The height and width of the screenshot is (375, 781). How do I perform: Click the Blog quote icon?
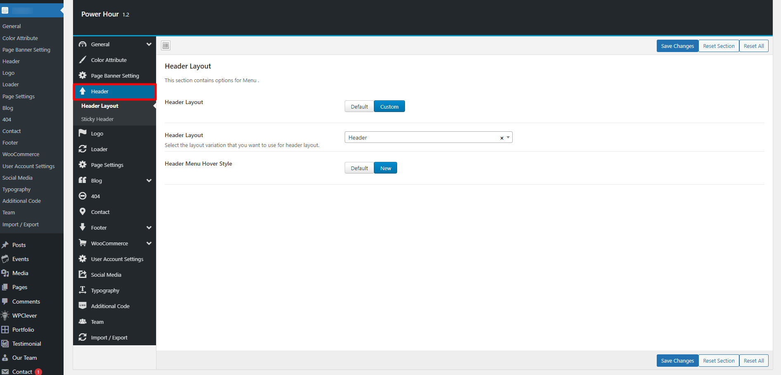tap(83, 180)
